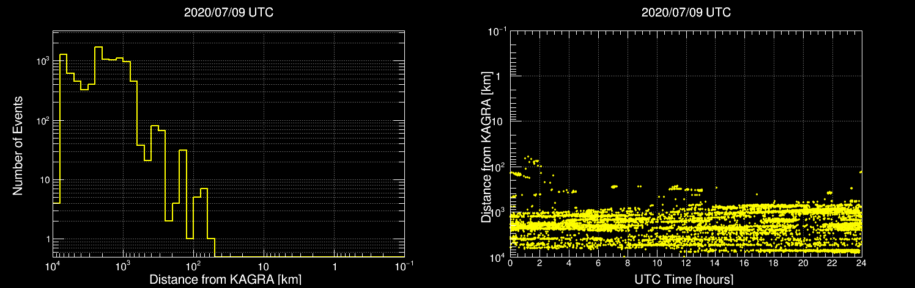Click the 4 hour tick on UTC Time axis
The width and height of the screenshot is (915, 288).
click(569, 264)
